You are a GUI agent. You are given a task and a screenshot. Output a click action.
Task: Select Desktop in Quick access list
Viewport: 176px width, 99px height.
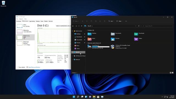(78, 34)
